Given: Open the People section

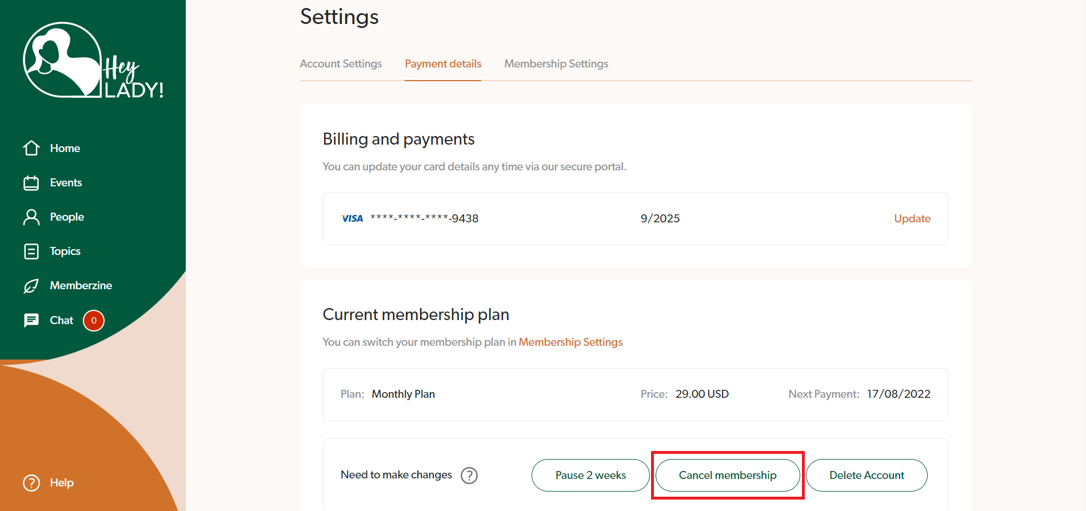Looking at the screenshot, I should pos(67,217).
